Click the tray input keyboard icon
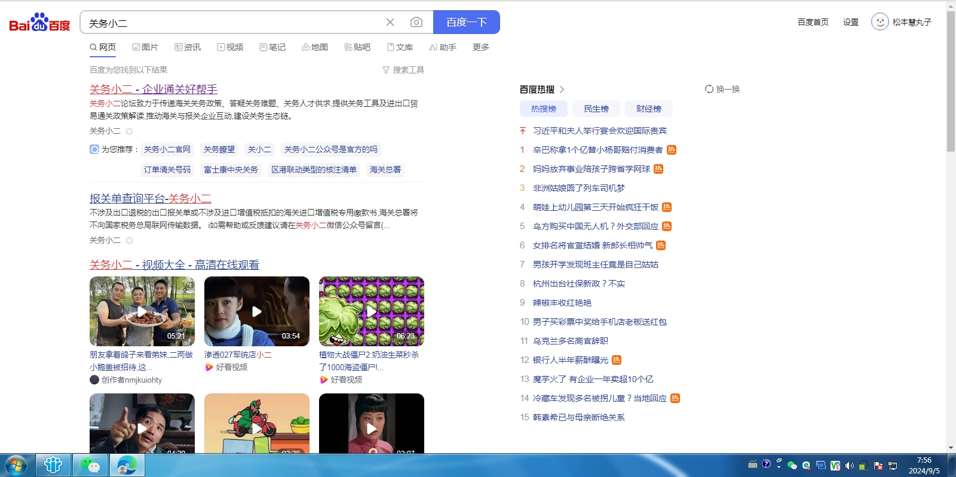Image resolution: width=956 pixels, height=477 pixels. tap(753, 464)
